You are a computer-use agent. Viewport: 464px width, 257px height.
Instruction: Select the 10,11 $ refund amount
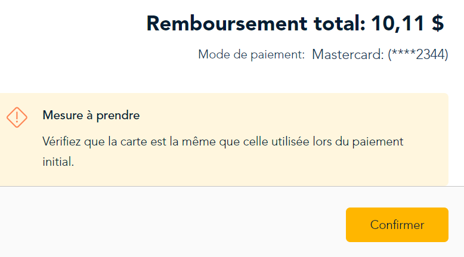point(407,24)
